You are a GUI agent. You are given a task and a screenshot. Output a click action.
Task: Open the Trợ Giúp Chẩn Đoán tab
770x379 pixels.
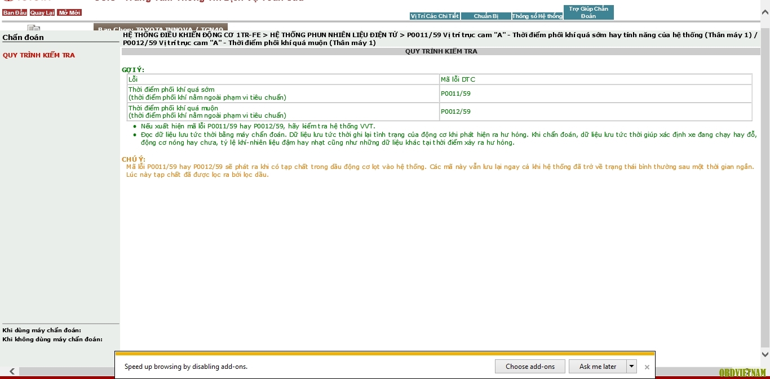click(588, 12)
